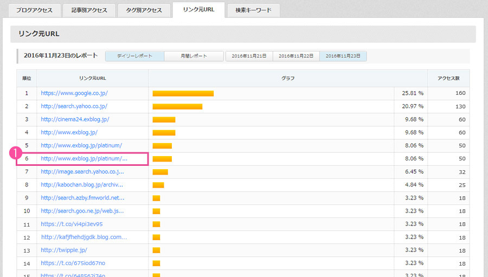Screen dimensions: 488x277
Task: Open the http://search.yahoo.co.jp/ link
Action: (74, 106)
